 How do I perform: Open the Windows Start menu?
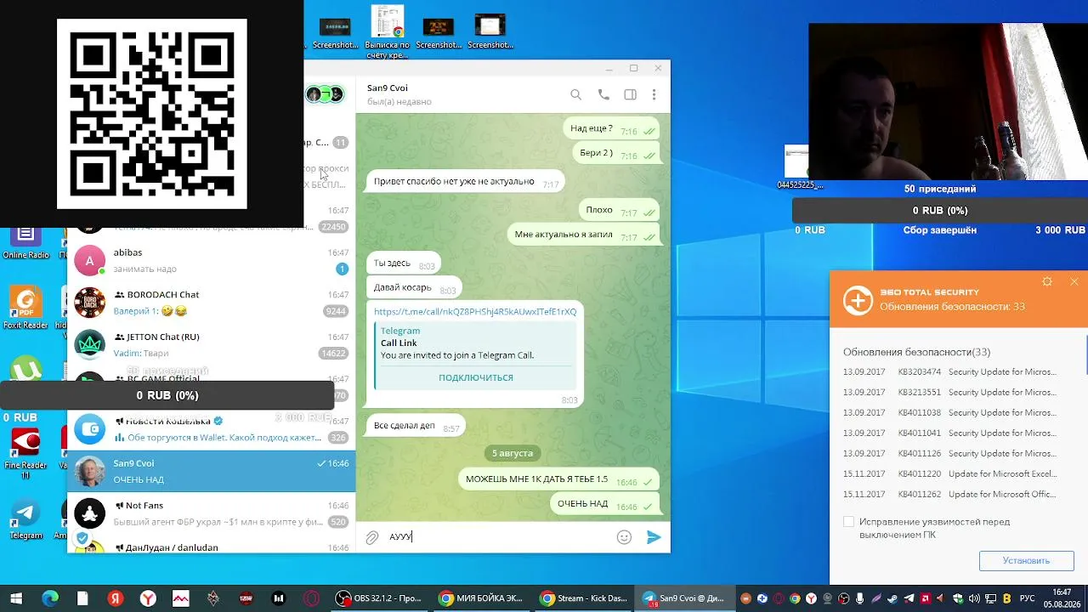point(16,598)
